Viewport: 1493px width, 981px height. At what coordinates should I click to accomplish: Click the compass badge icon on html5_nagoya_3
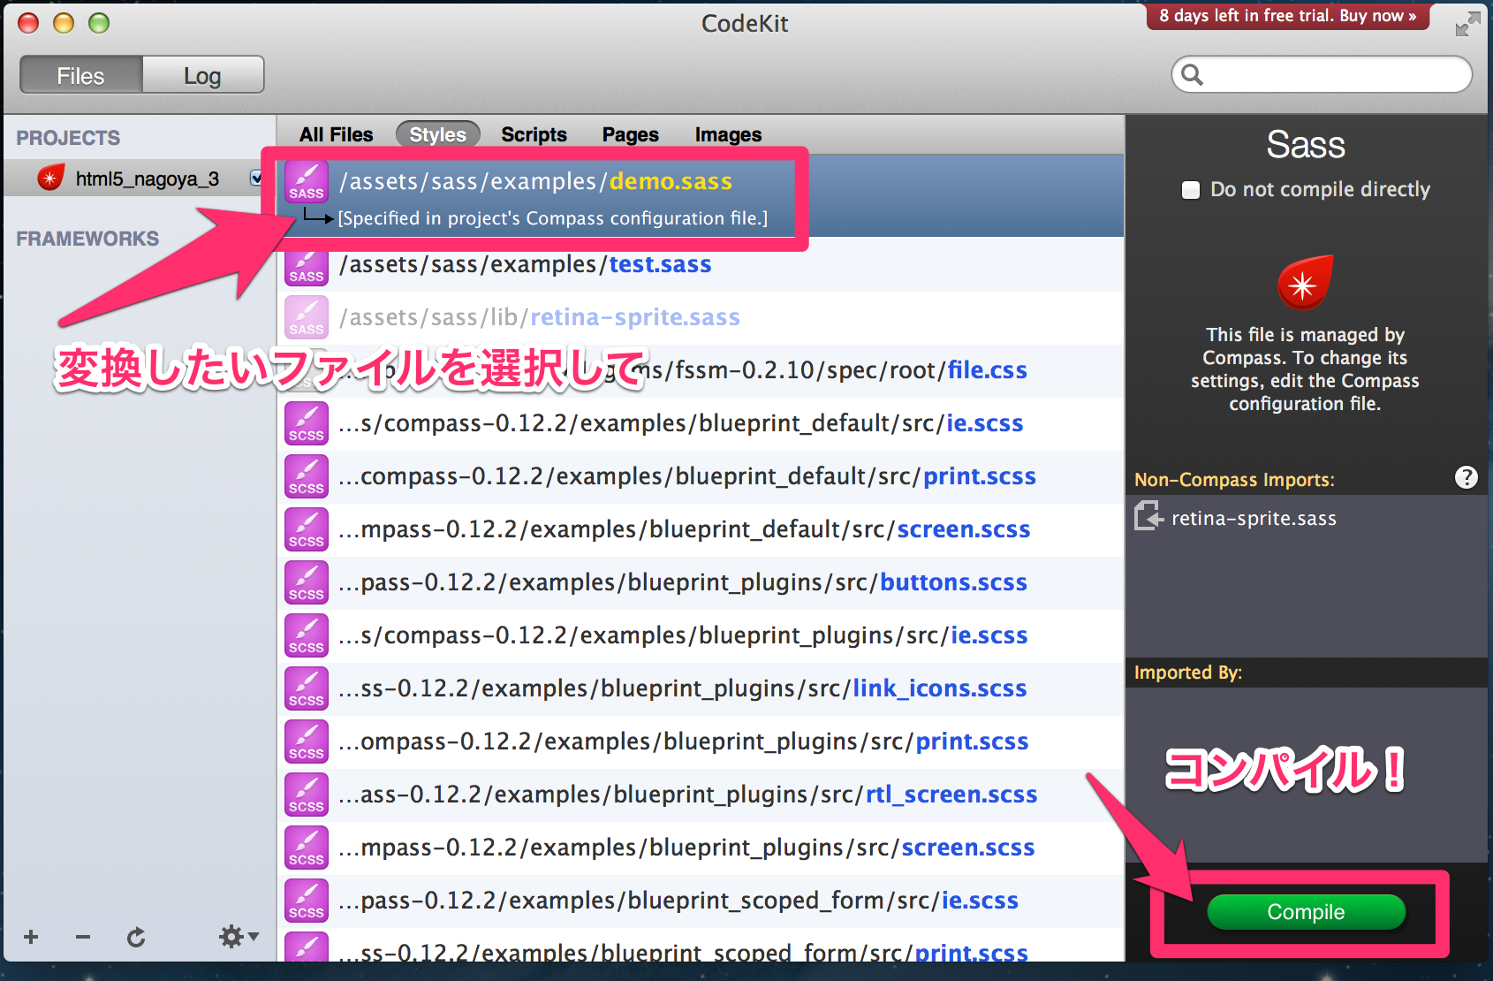pos(50,177)
